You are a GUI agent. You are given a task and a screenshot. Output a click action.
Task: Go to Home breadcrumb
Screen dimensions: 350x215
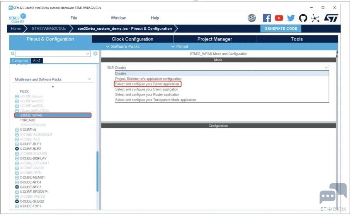[15, 29]
